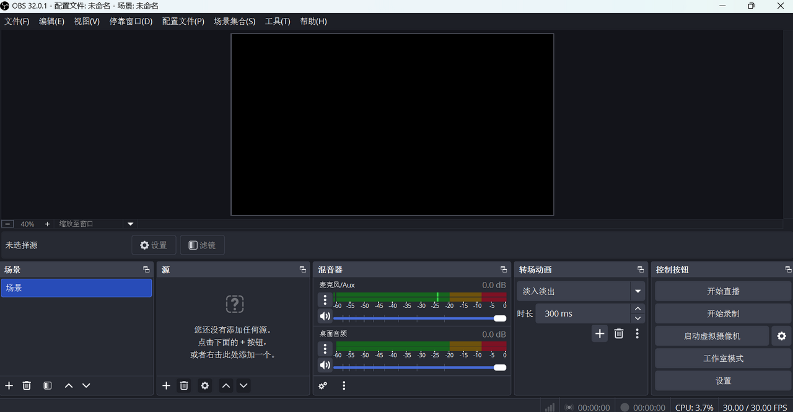Open virtual camera settings gear icon

781,336
